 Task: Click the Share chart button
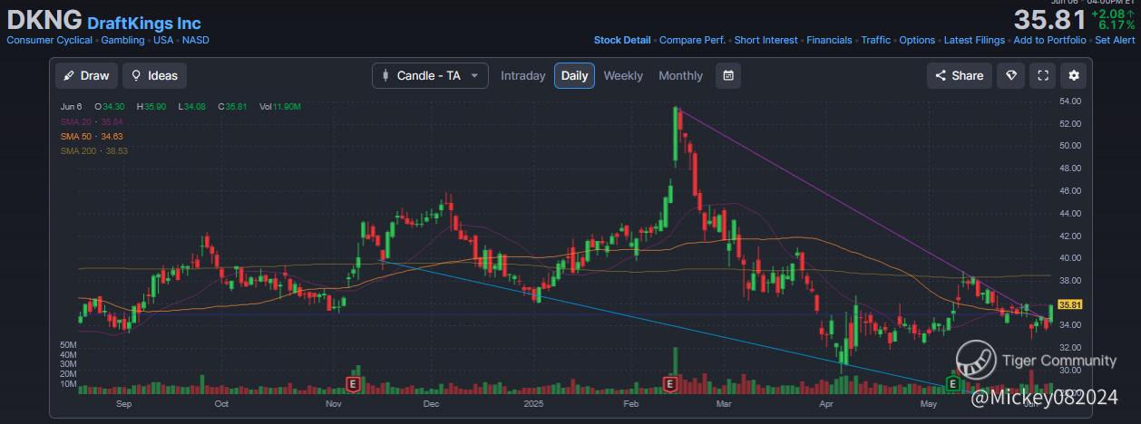pos(960,75)
